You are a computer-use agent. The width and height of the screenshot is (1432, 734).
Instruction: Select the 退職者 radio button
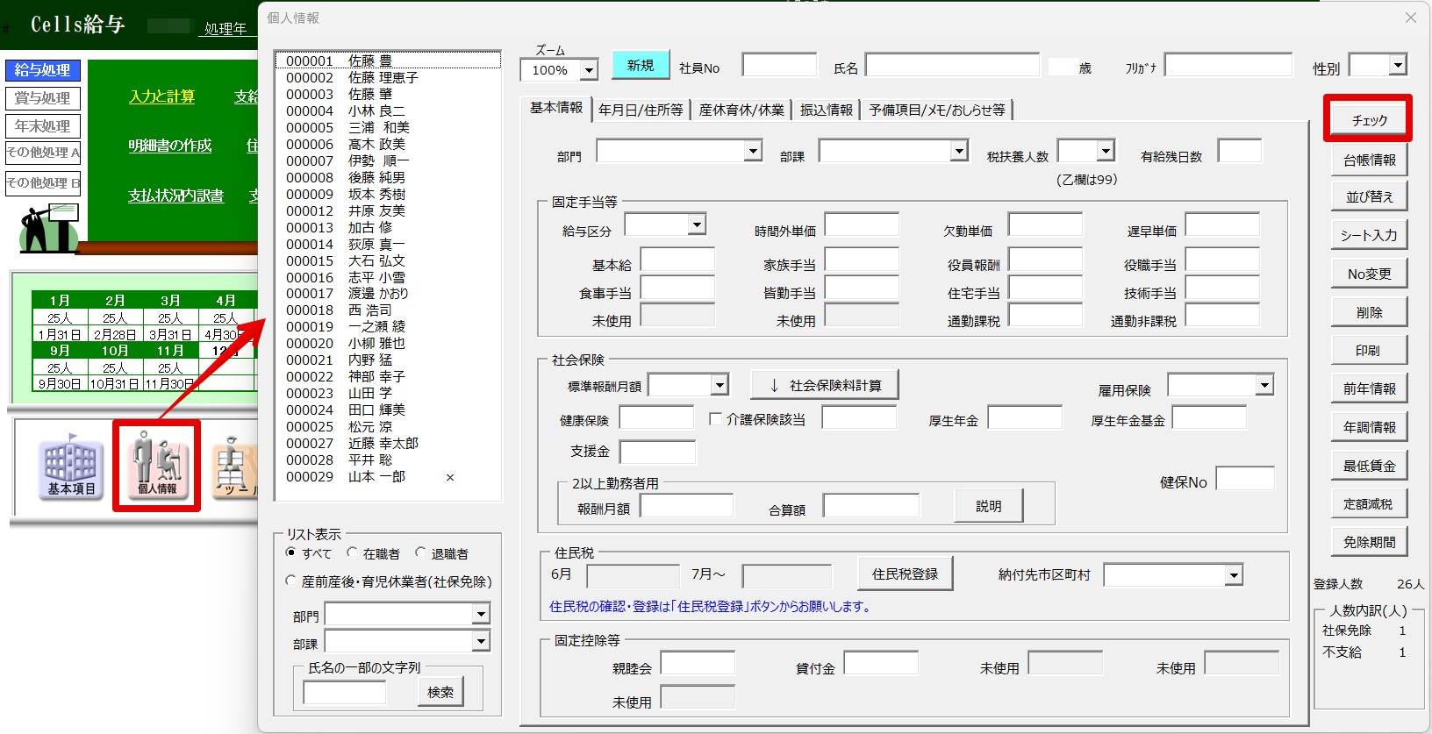[x=421, y=553]
